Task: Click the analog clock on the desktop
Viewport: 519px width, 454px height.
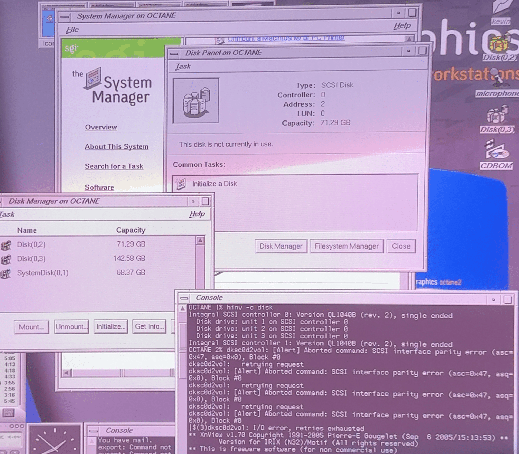Action: 55,440
